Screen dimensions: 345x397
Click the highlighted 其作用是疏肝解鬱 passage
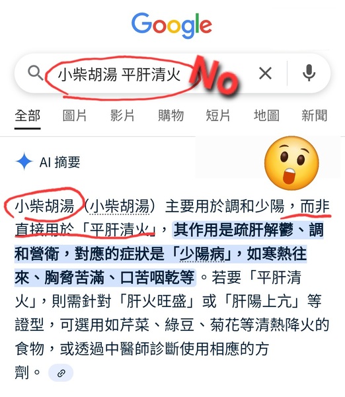click(233, 230)
